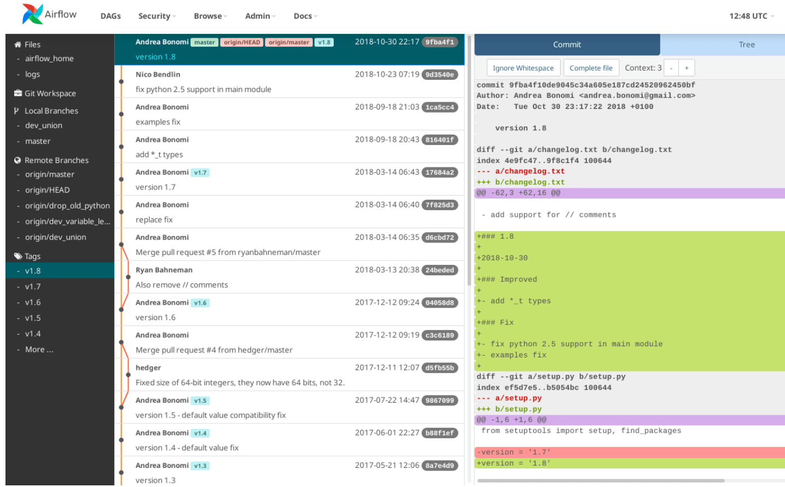The height and width of the screenshot is (487, 785).
Task: Increase diff context with plus button
Action: 687,68
